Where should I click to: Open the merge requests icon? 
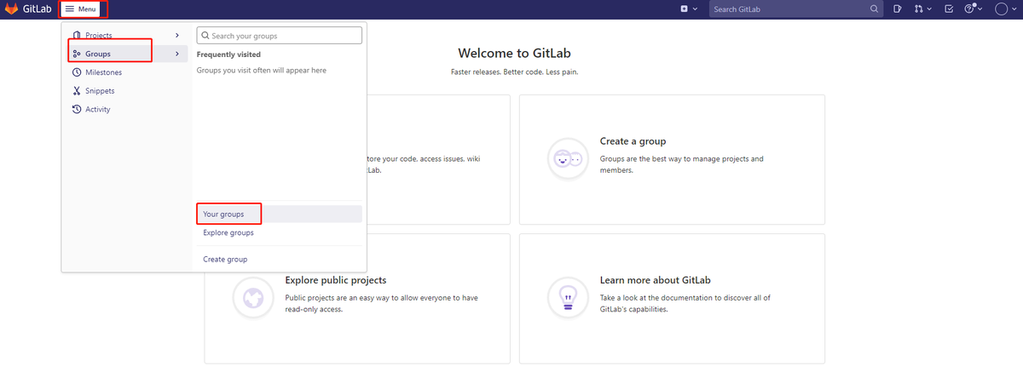coord(918,9)
